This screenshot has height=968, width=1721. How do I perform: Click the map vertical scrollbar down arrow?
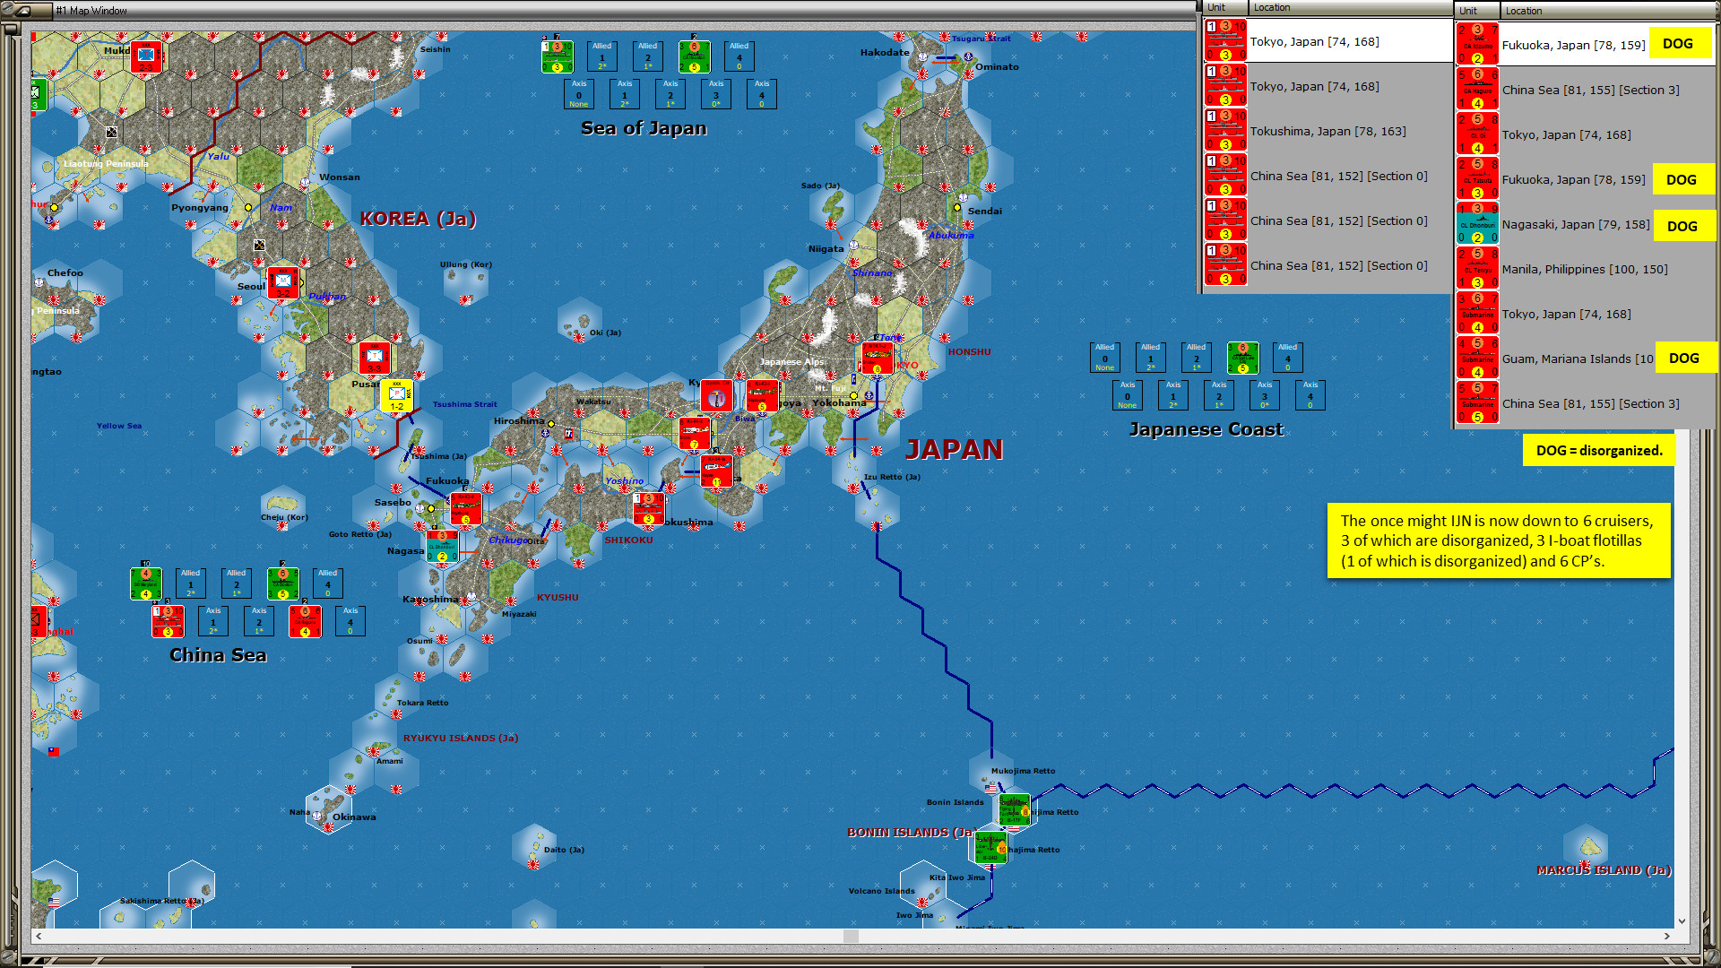1682,920
